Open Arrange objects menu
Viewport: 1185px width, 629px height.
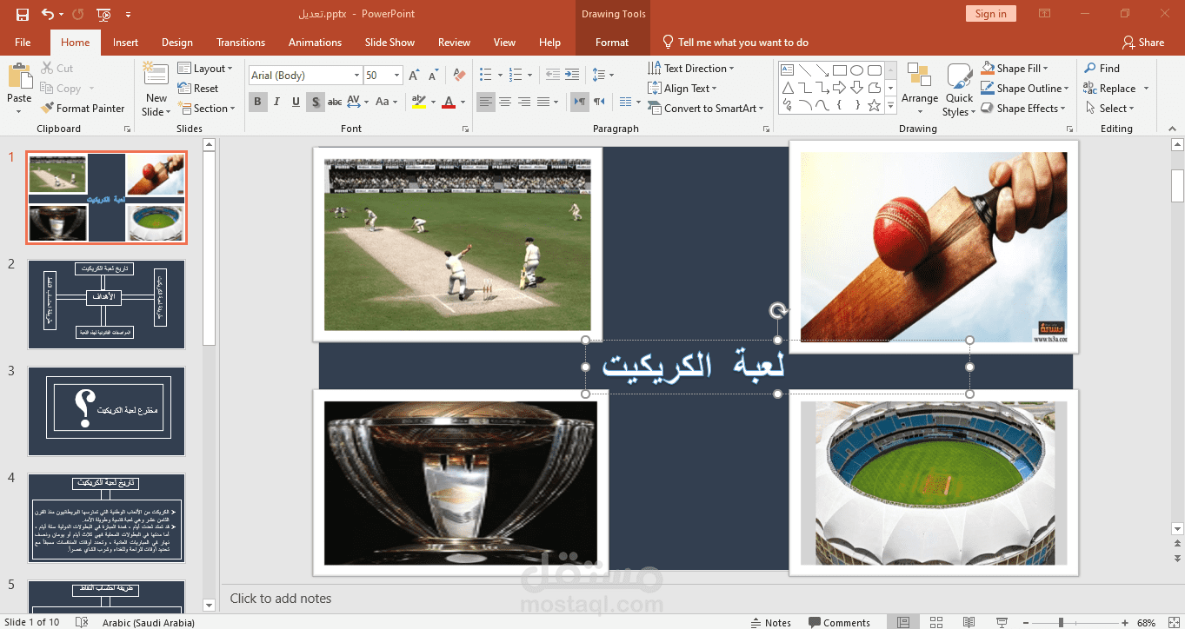click(x=919, y=89)
